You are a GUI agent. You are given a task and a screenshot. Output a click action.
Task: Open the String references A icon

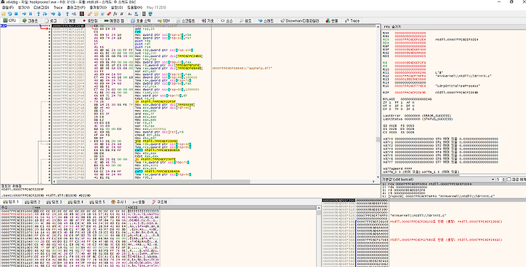coord(130,14)
